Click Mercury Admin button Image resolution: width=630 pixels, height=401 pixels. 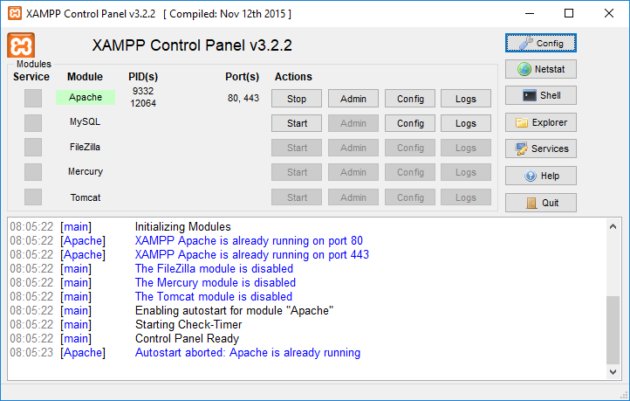(x=353, y=172)
